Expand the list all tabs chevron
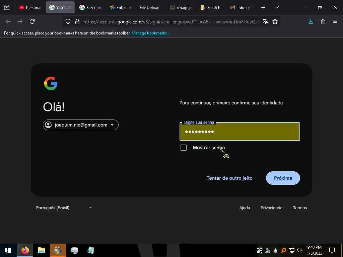Screen dimensions: 343x257 click(276, 7)
